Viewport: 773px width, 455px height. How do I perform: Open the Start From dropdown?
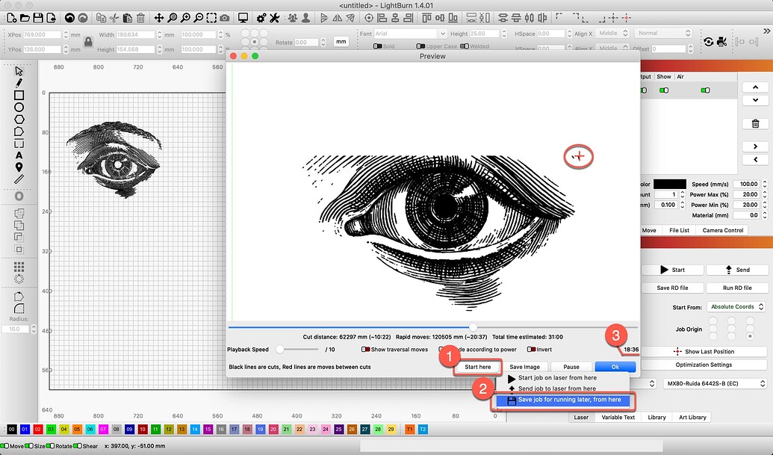coord(736,306)
